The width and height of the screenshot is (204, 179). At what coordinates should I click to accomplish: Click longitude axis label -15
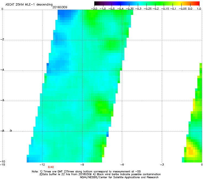tap(2, 165)
